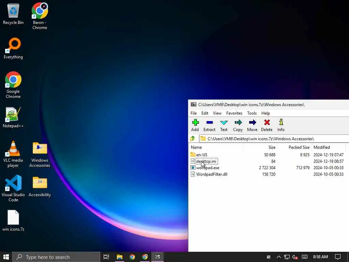Sort files by the Size column
This screenshot has height=262, width=349.
pos(260,147)
